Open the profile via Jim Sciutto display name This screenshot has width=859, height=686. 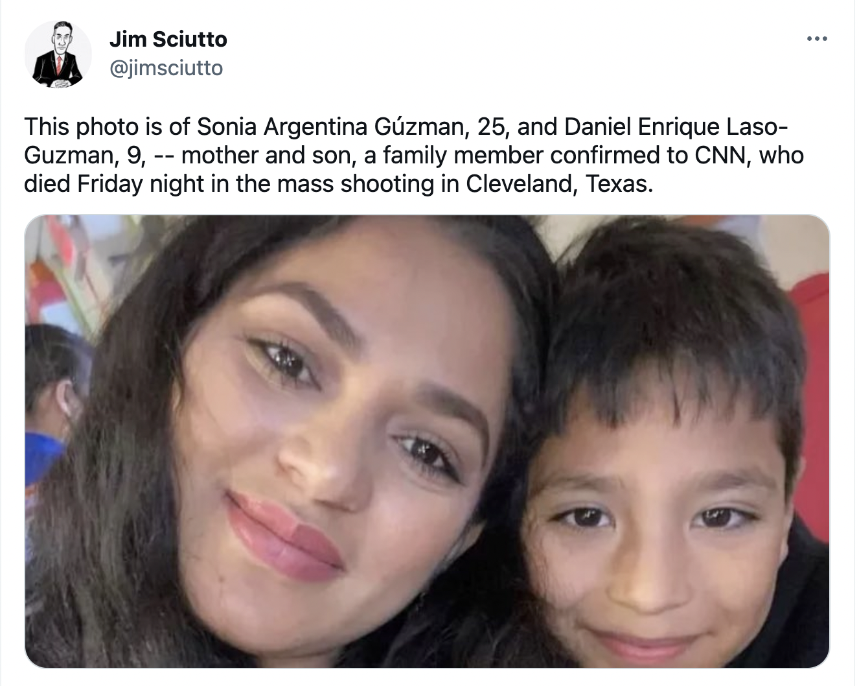coord(168,39)
